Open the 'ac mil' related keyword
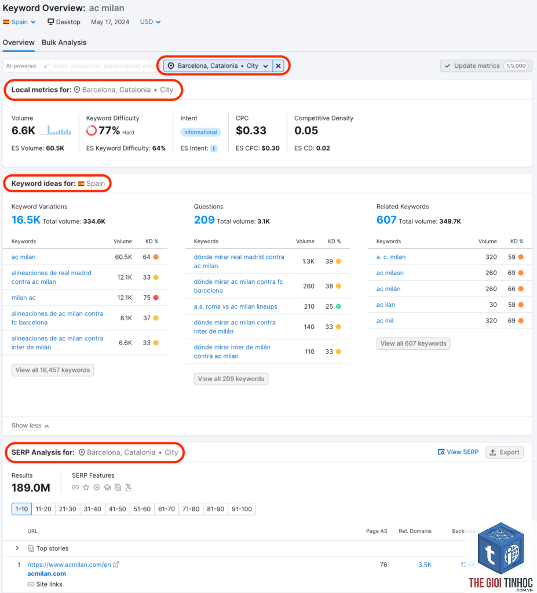The height and width of the screenshot is (593, 537). [x=385, y=321]
